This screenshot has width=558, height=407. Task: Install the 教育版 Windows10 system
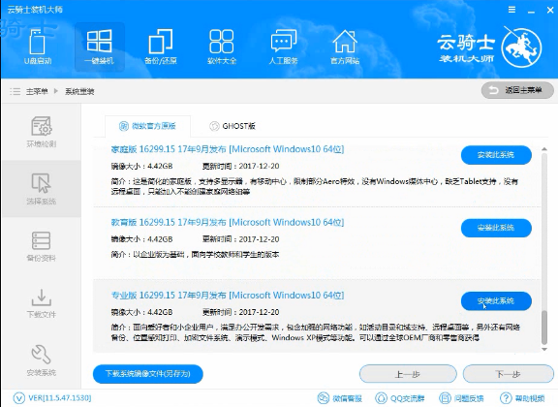point(496,228)
